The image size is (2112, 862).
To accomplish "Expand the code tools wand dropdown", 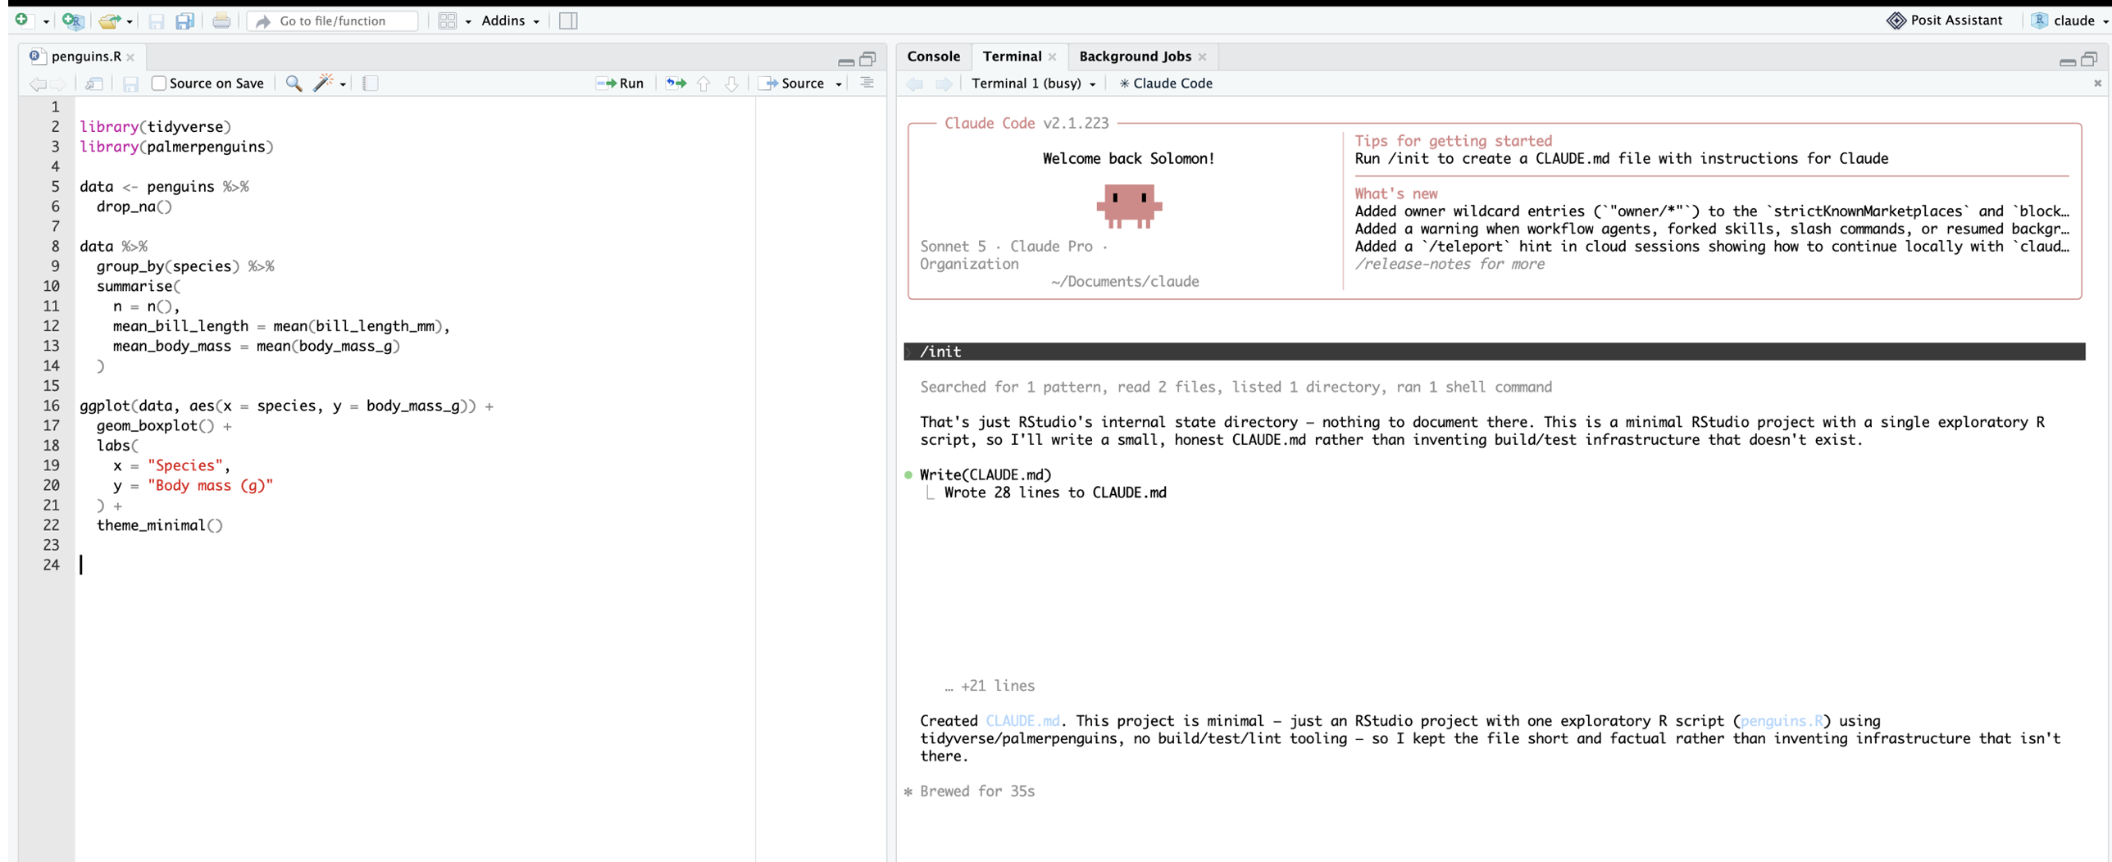I will (343, 84).
